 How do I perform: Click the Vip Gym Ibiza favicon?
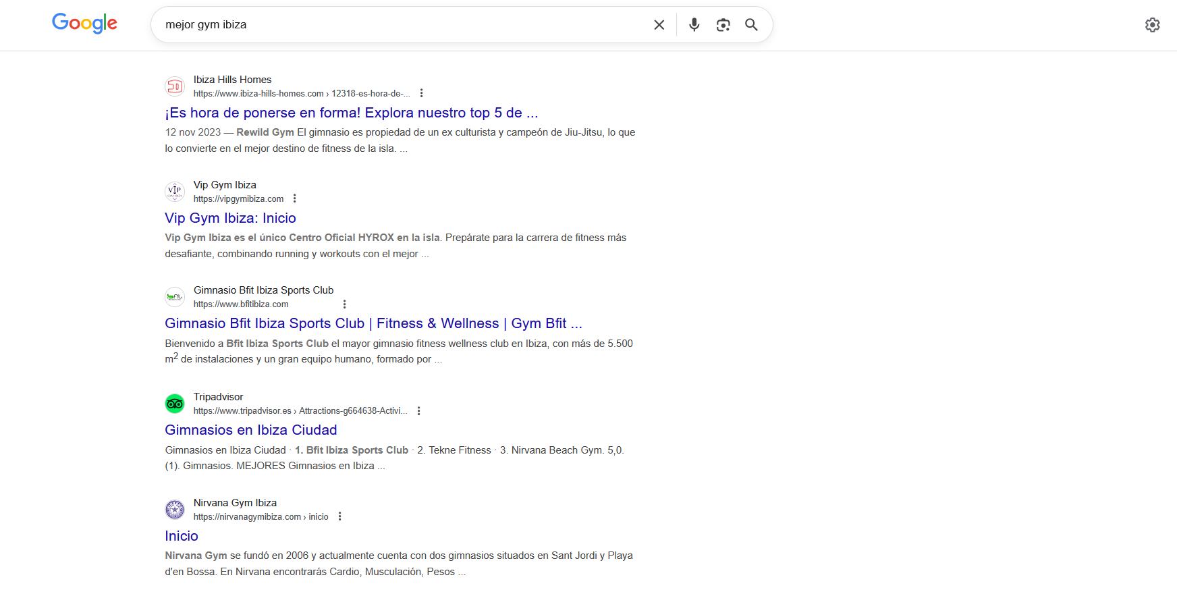pyautogui.click(x=175, y=192)
